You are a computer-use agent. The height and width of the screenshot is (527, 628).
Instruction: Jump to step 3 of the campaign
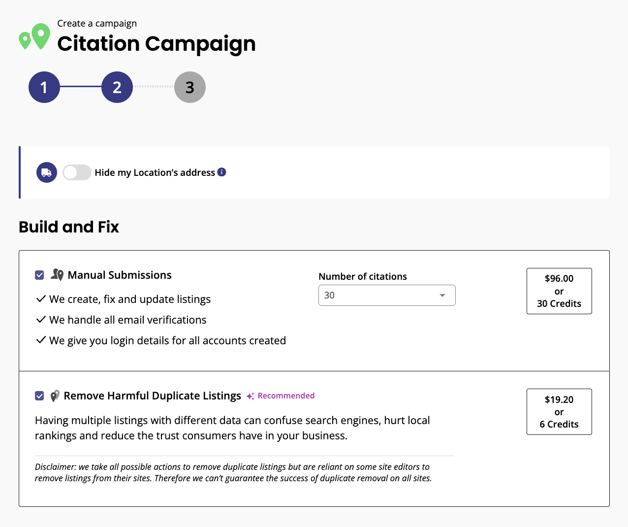190,87
